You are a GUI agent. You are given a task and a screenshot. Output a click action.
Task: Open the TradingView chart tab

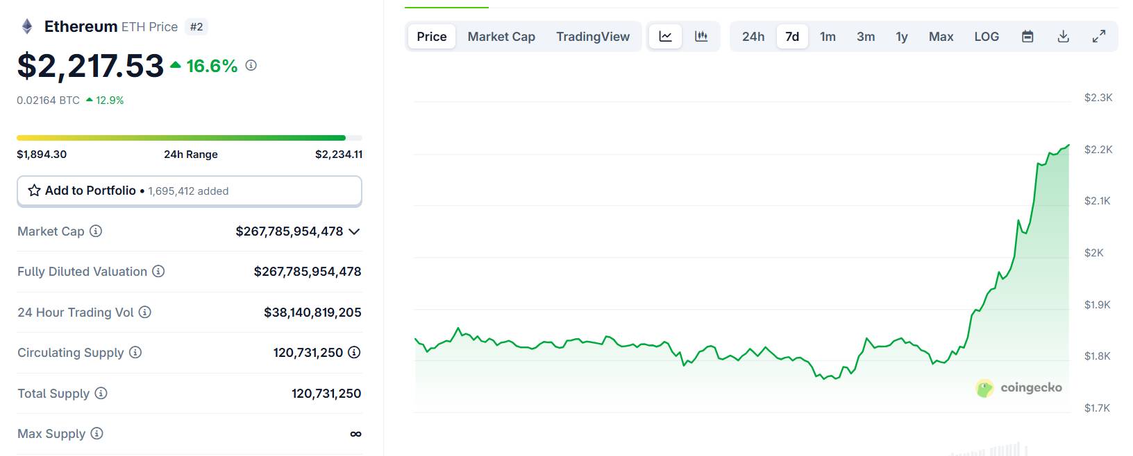[593, 37]
